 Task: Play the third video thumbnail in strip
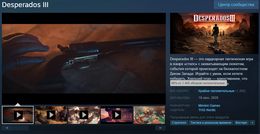pyautogui.click(x=84, y=115)
